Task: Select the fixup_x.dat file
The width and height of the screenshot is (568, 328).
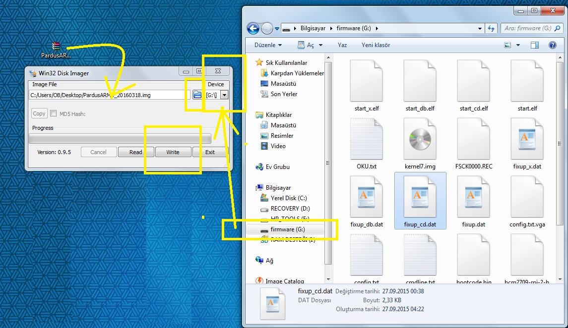Action: (x=527, y=144)
